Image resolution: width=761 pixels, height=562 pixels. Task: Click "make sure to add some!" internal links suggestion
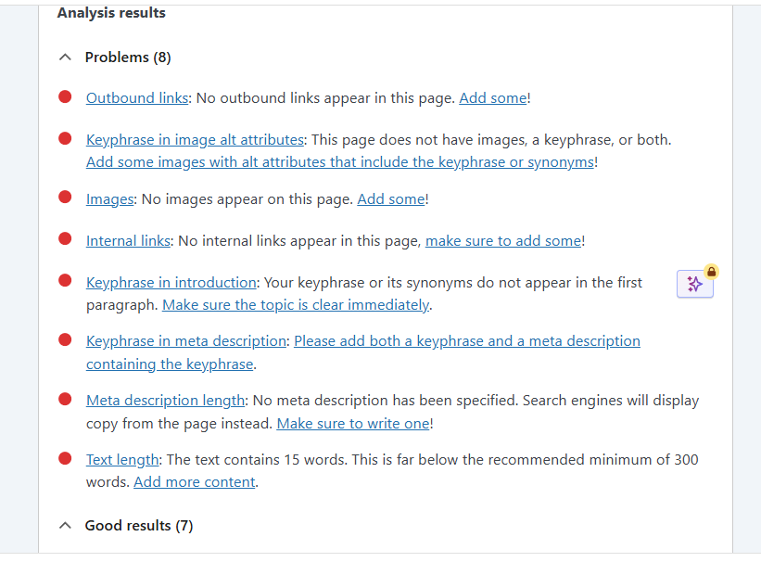point(502,240)
